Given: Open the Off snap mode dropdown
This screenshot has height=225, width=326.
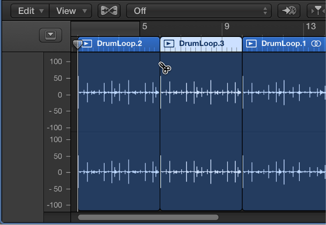Looking at the screenshot, I should pos(199,11).
